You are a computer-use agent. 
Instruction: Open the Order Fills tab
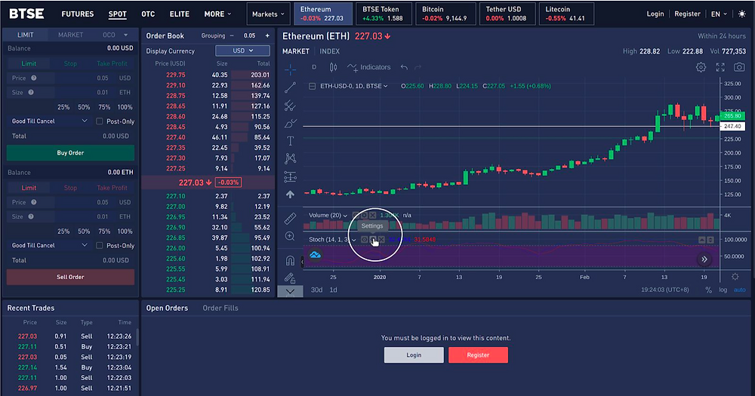point(220,308)
